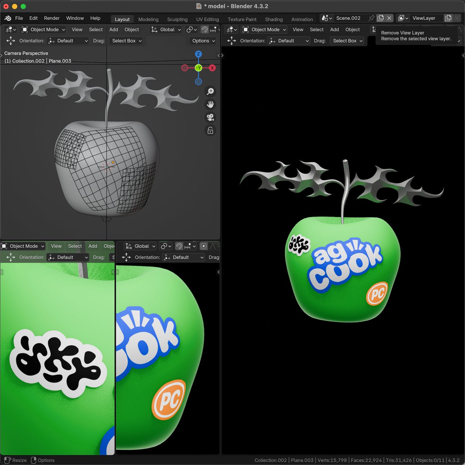The height and width of the screenshot is (465, 465).
Task: Open Drag Select Box dropdown in Camera Perspective viewport
Action: (126, 41)
